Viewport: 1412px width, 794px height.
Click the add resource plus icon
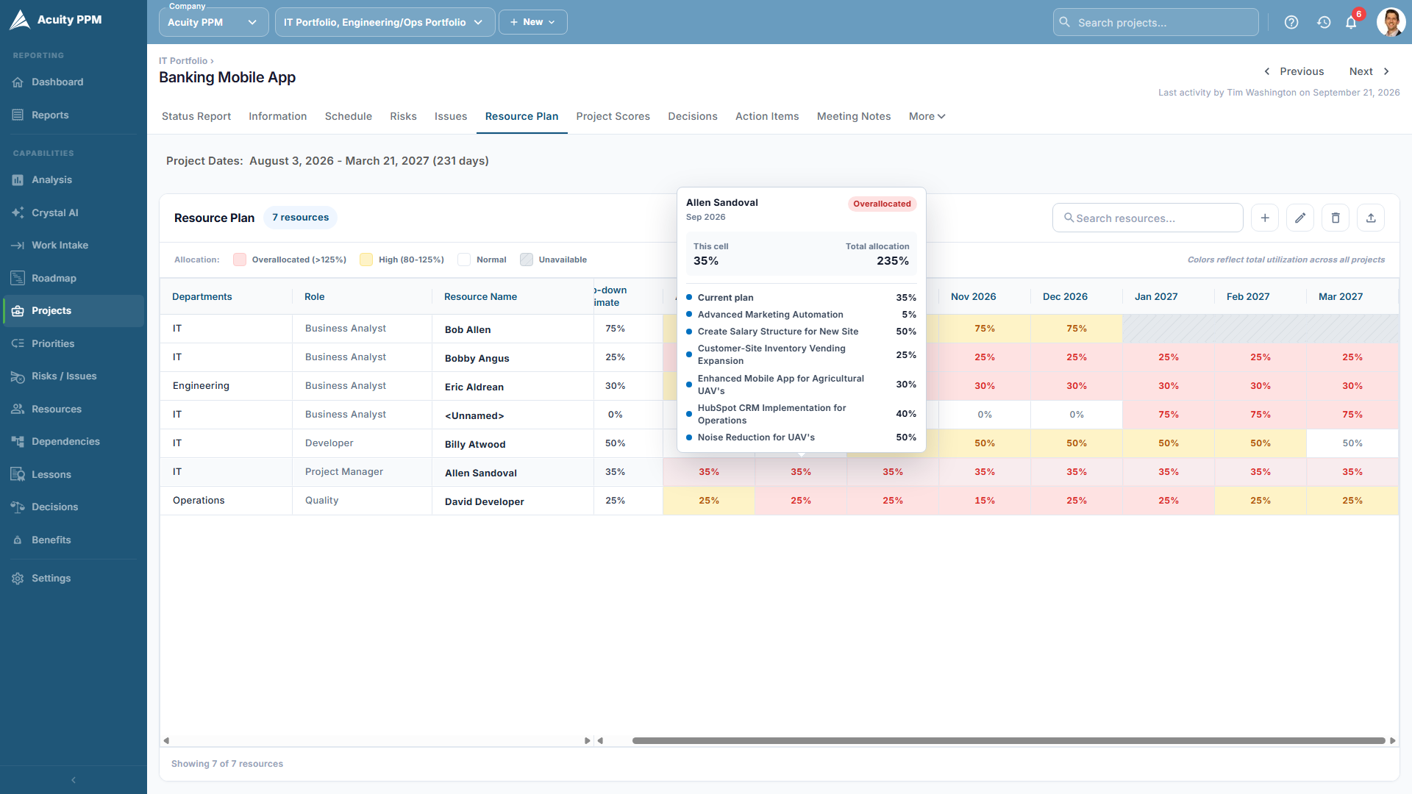(x=1265, y=218)
